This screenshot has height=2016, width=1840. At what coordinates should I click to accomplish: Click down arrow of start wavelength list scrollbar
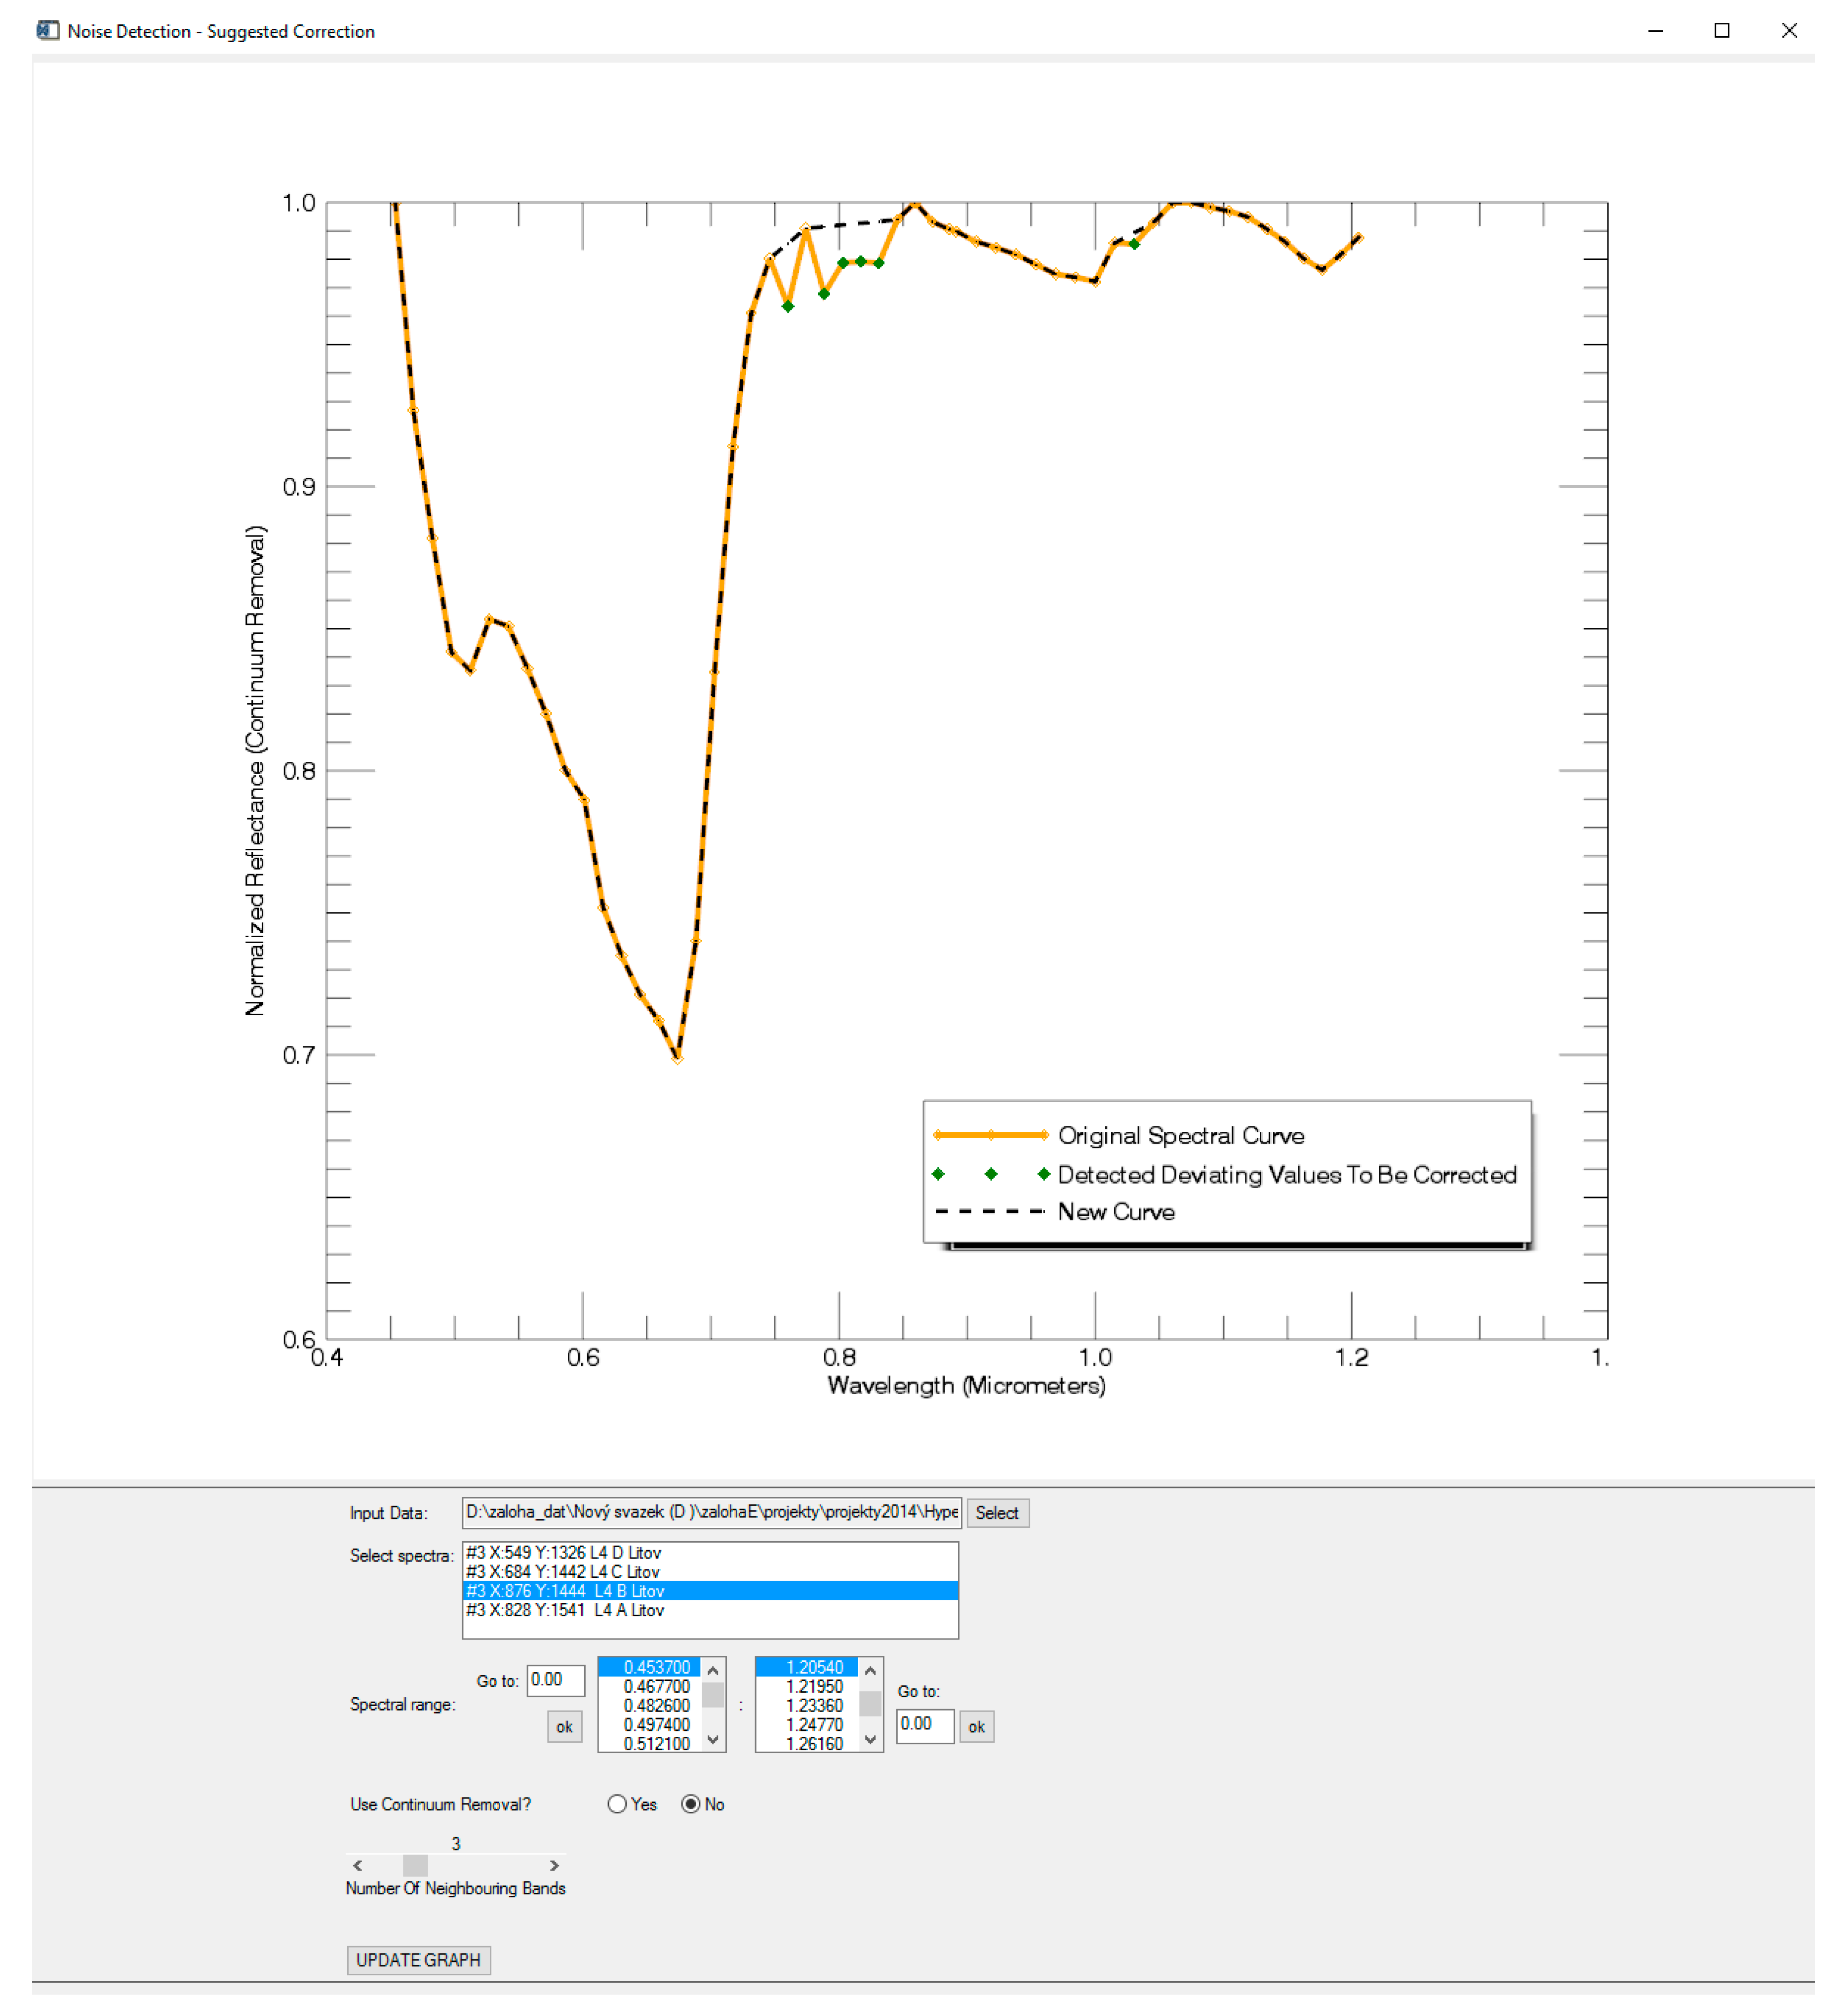click(713, 1740)
